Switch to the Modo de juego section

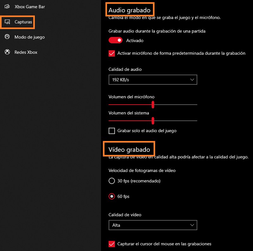tap(29, 37)
